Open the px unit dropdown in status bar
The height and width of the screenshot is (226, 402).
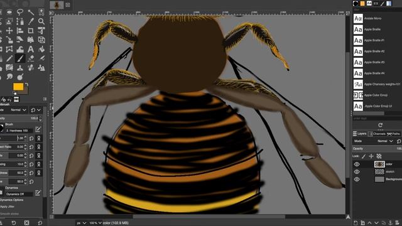point(81,223)
